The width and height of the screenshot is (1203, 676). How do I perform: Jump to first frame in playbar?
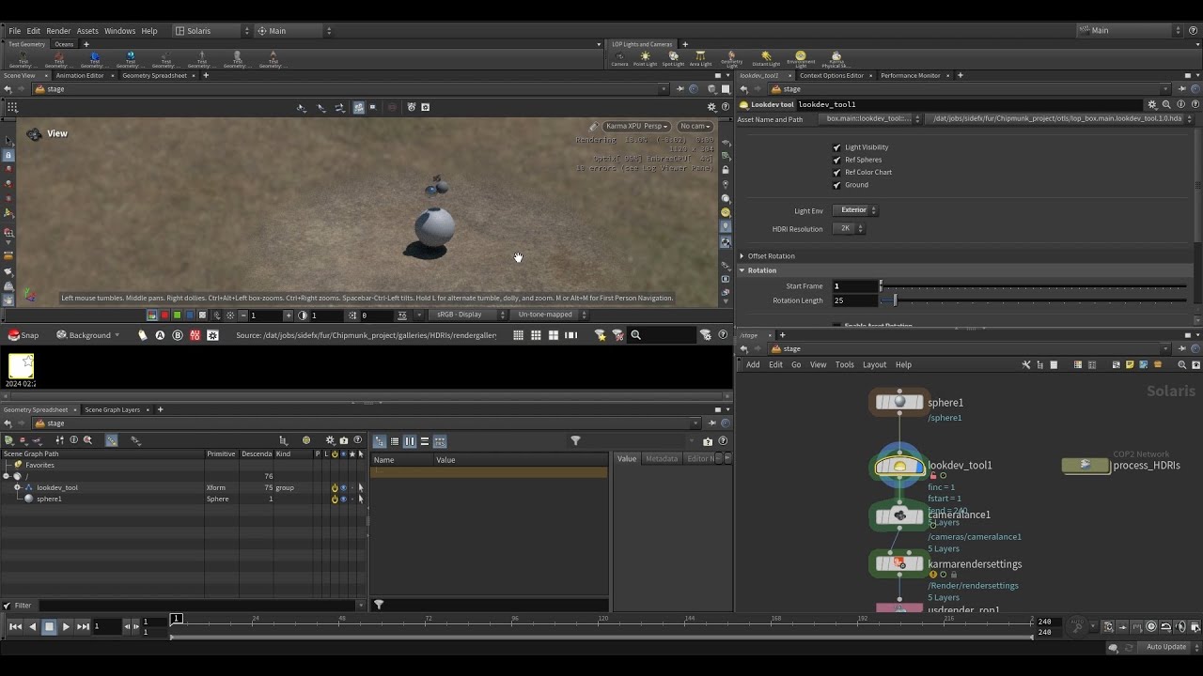(x=15, y=626)
